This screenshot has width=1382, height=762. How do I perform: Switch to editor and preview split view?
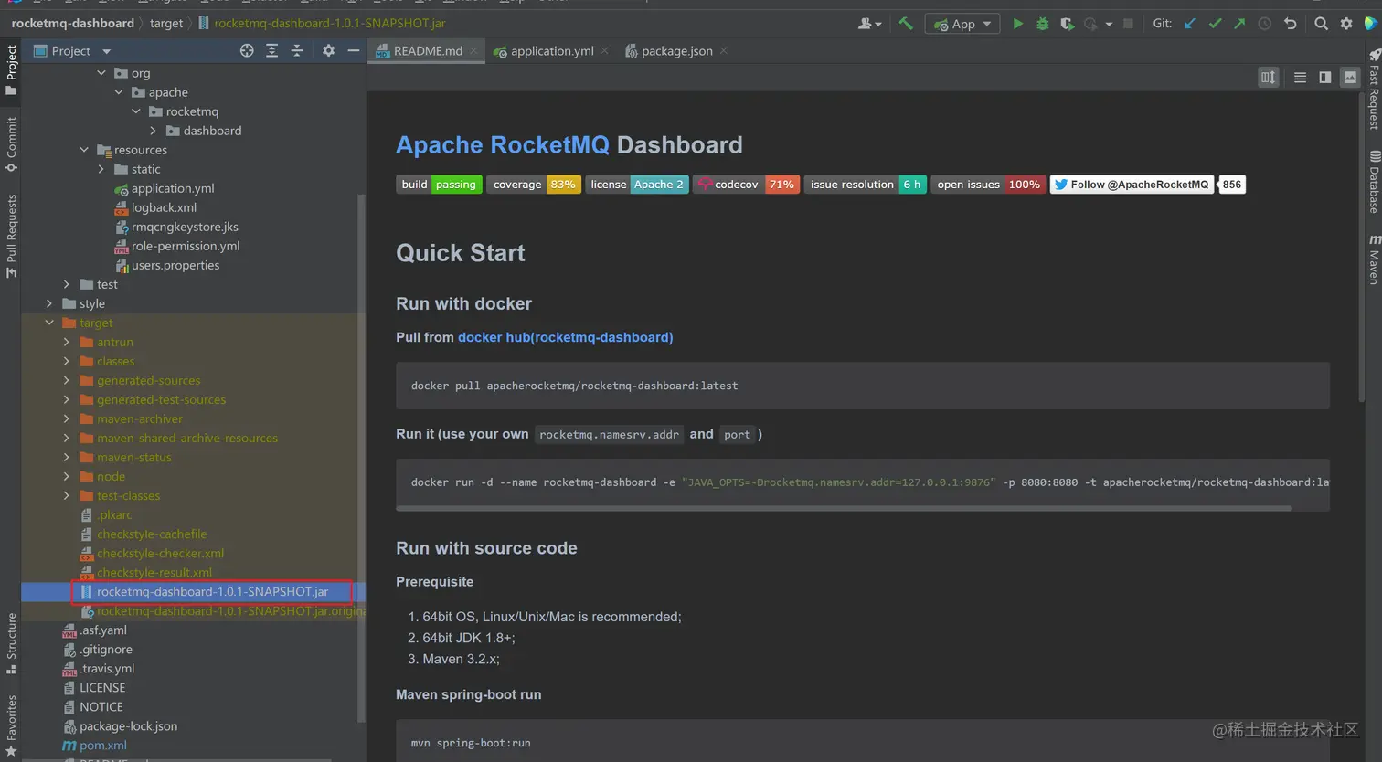coord(1324,78)
